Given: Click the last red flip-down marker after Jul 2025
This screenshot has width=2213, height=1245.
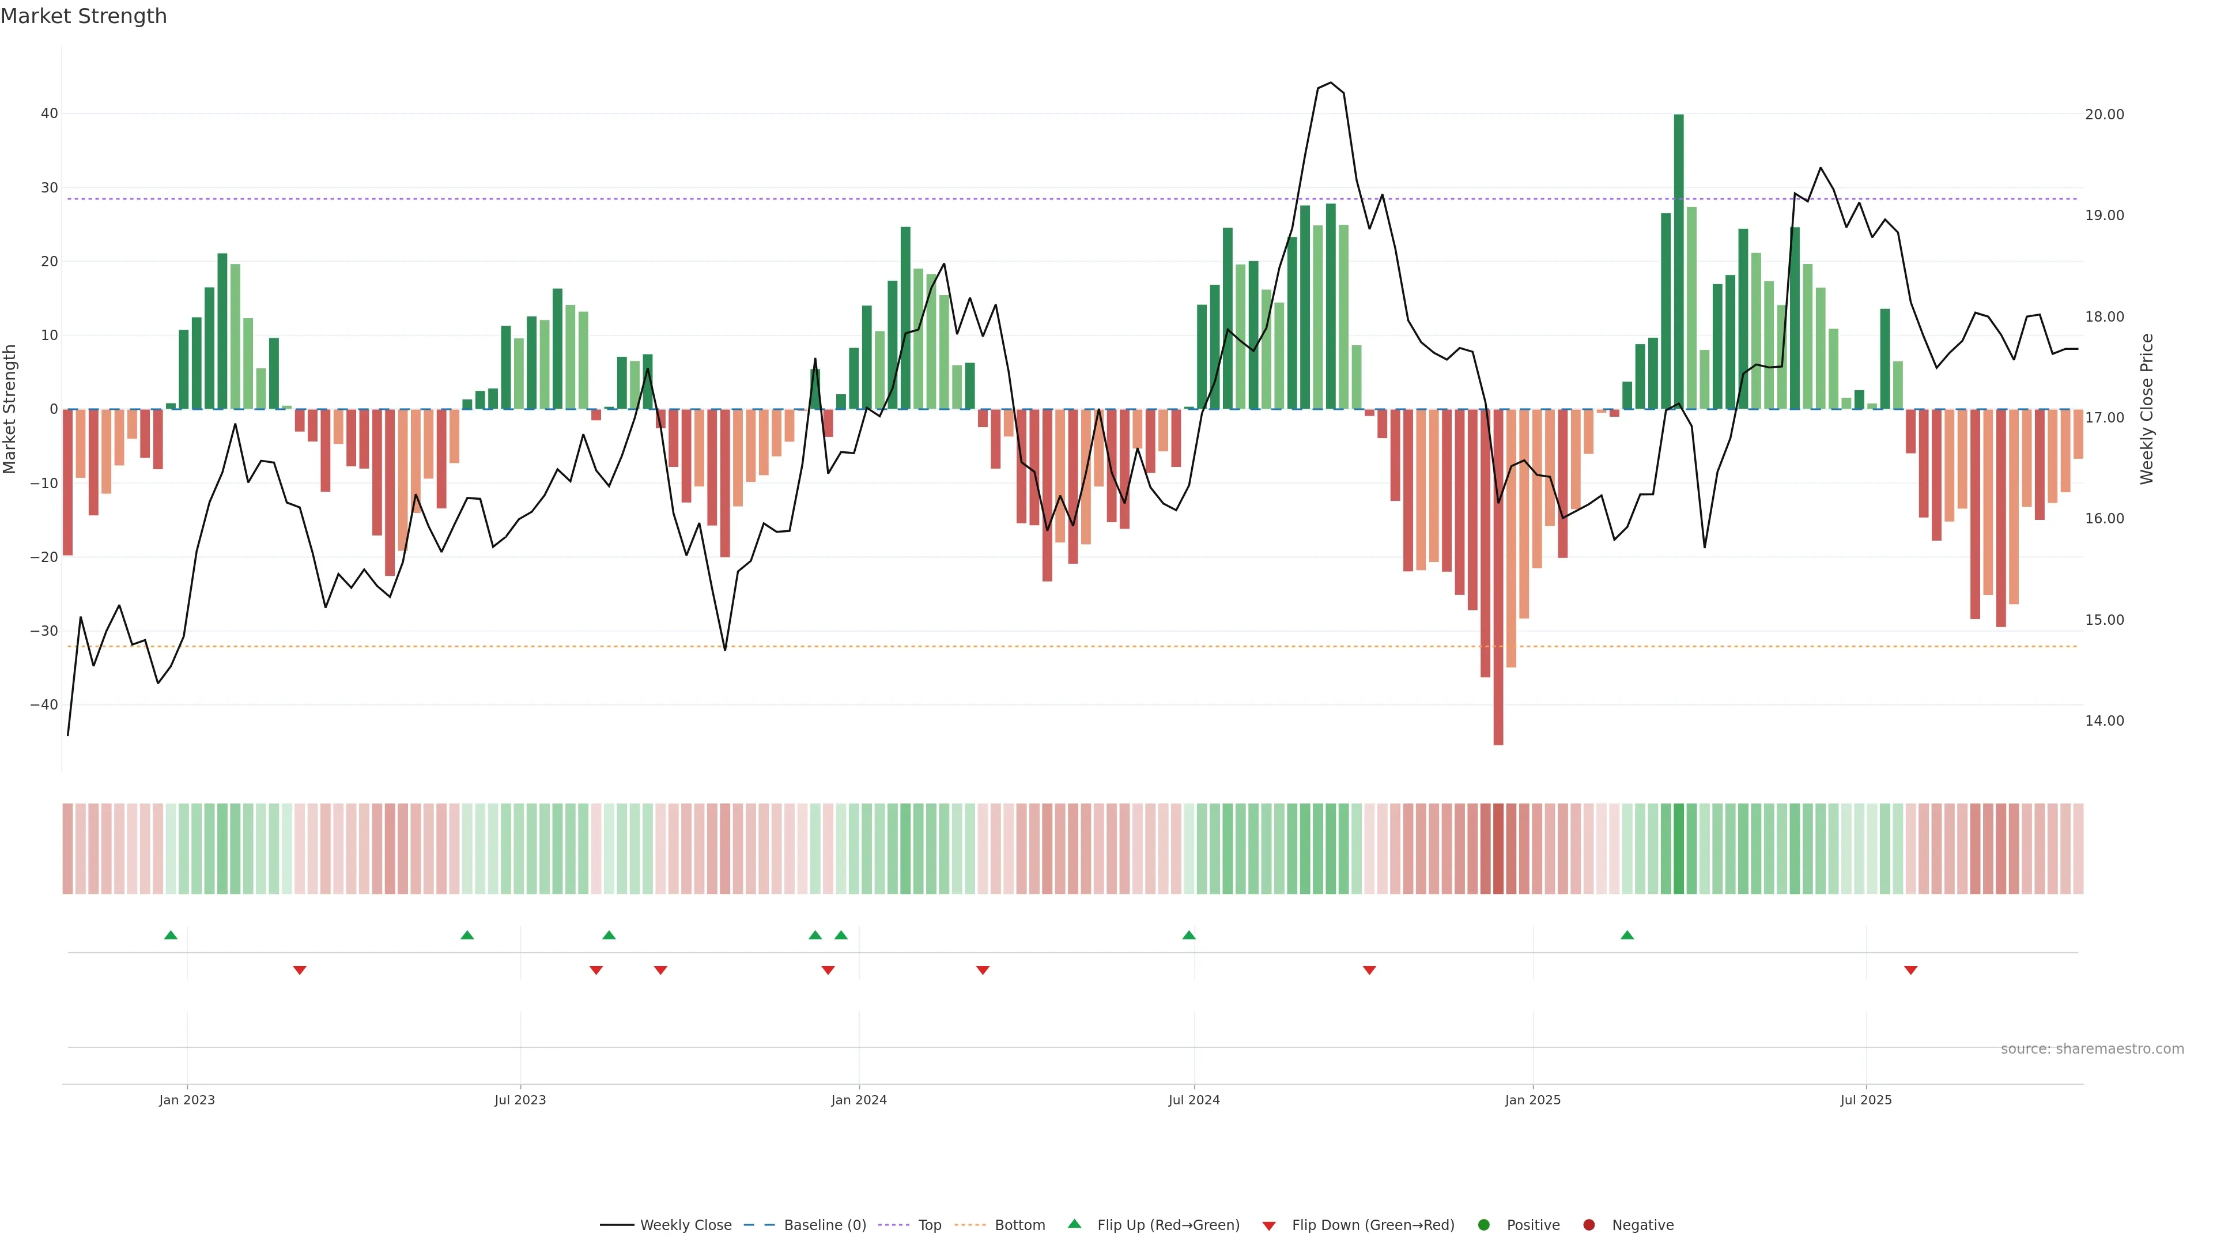Looking at the screenshot, I should (1910, 970).
